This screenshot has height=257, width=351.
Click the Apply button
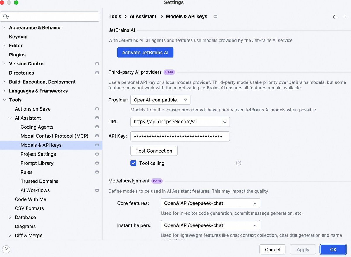pyautogui.click(x=303, y=249)
